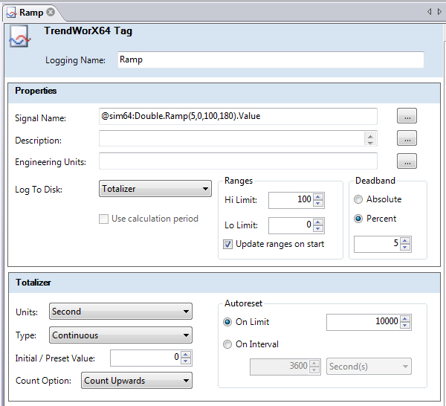The height and width of the screenshot is (406, 446).
Task: Increase On Limit value up arrow
Action: 405,319
